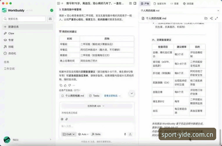Open the filter settings icon next to search

[50, 19]
